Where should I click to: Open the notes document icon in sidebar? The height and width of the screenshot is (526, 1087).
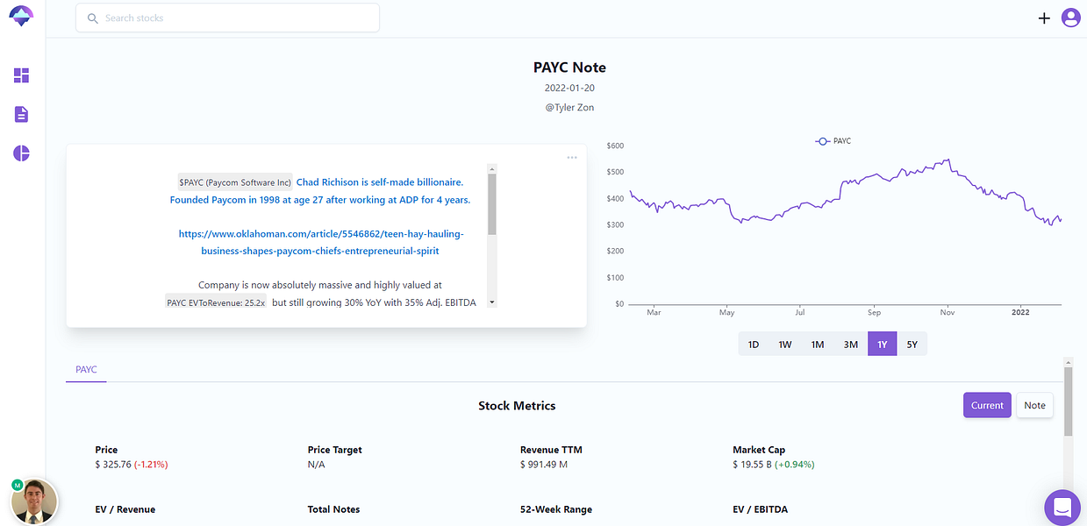[22, 115]
